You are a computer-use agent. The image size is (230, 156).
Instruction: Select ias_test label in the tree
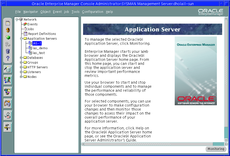tap(39, 53)
